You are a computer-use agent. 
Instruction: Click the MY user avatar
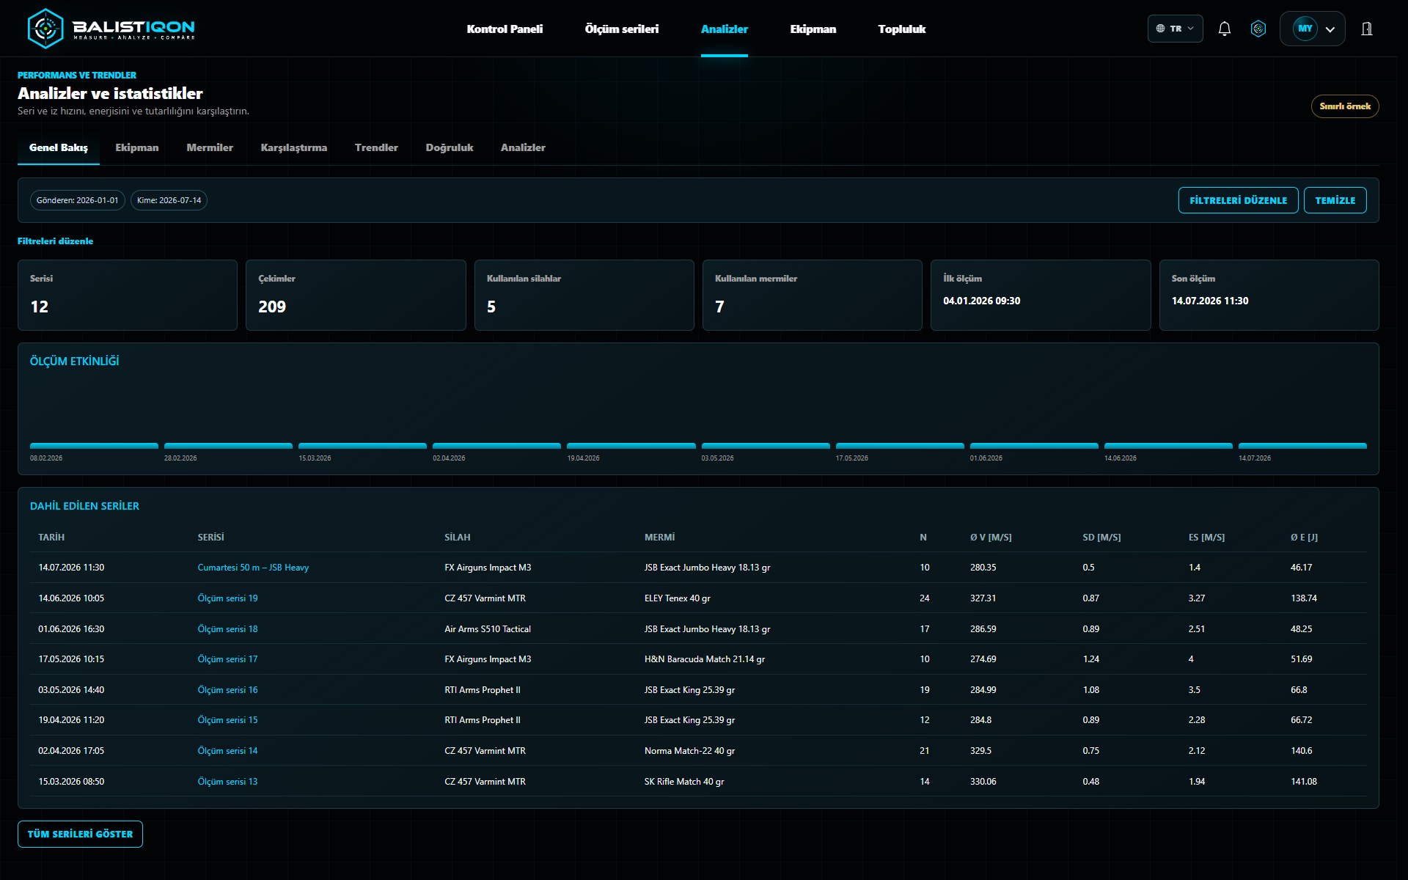tap(1305, 29)
